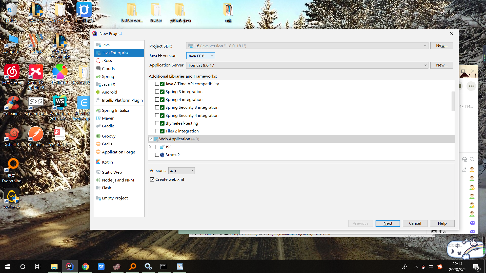The image size is (486, 273).
Task: Open the NetEase Cloud Music desktop icon
Action: (x=12, y=74)
